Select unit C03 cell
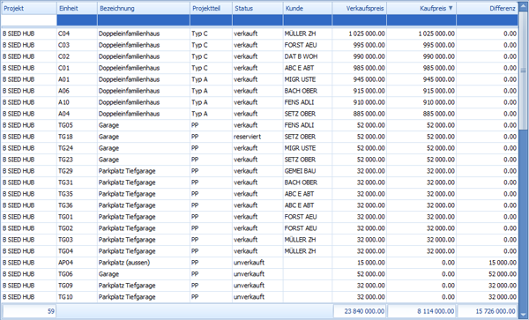 (x=77, y=45)
